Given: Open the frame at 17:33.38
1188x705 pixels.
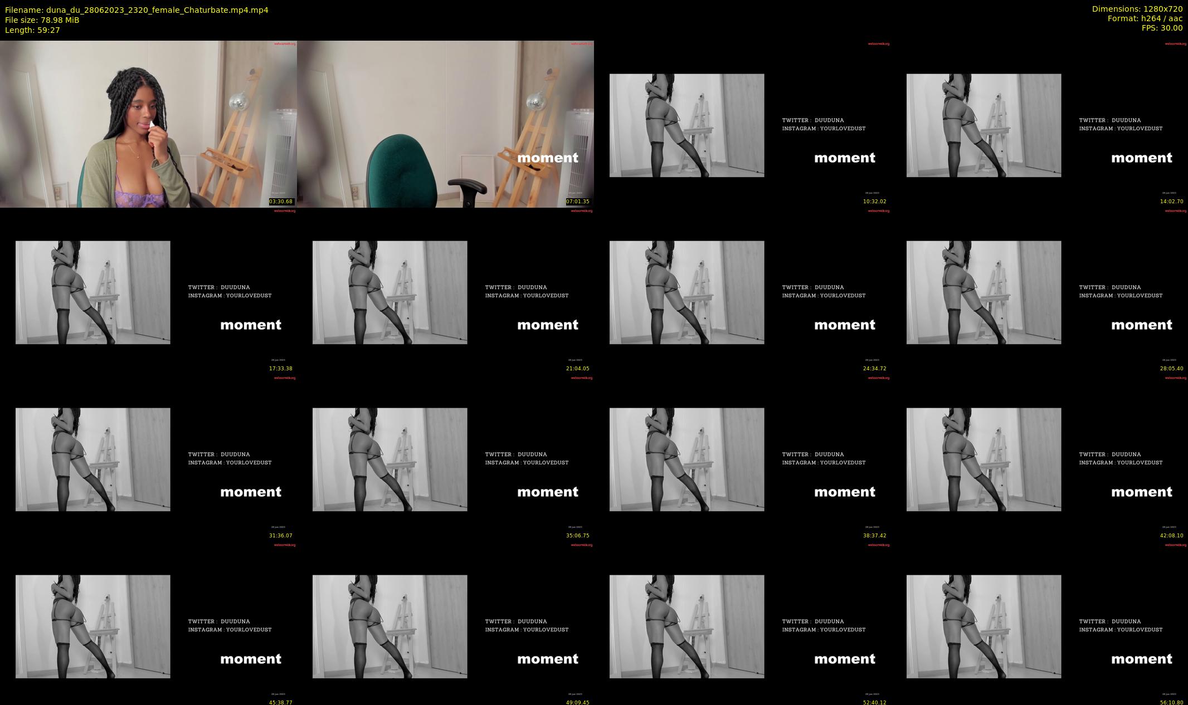Looking at the screenshot, I should [x=148, y=291].
